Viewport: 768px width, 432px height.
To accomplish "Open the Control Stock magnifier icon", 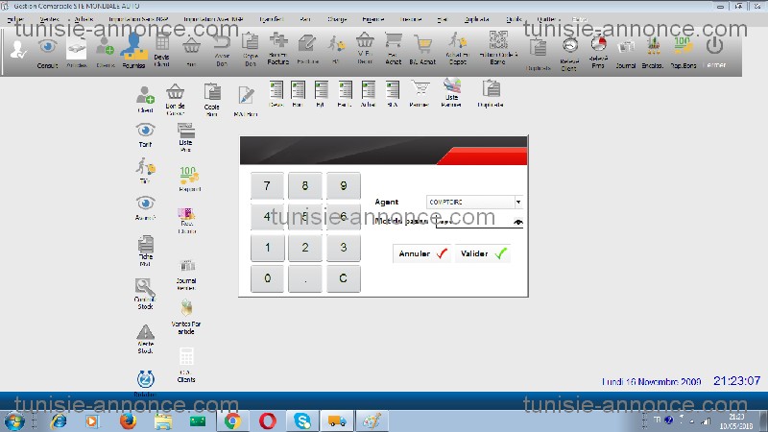I will (x=145, y=292).
